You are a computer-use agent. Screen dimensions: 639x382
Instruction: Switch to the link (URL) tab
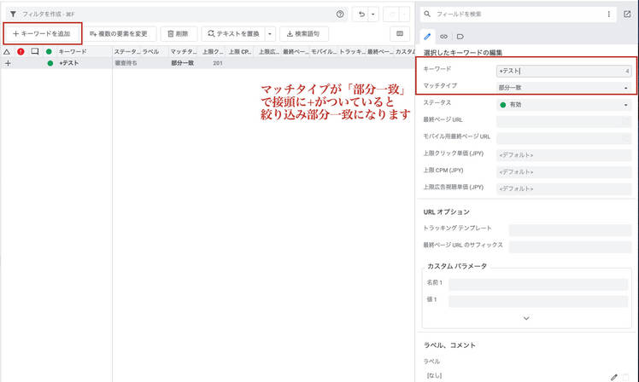[443, 37]
